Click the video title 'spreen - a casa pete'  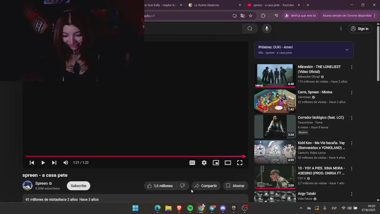coord(45,175)
